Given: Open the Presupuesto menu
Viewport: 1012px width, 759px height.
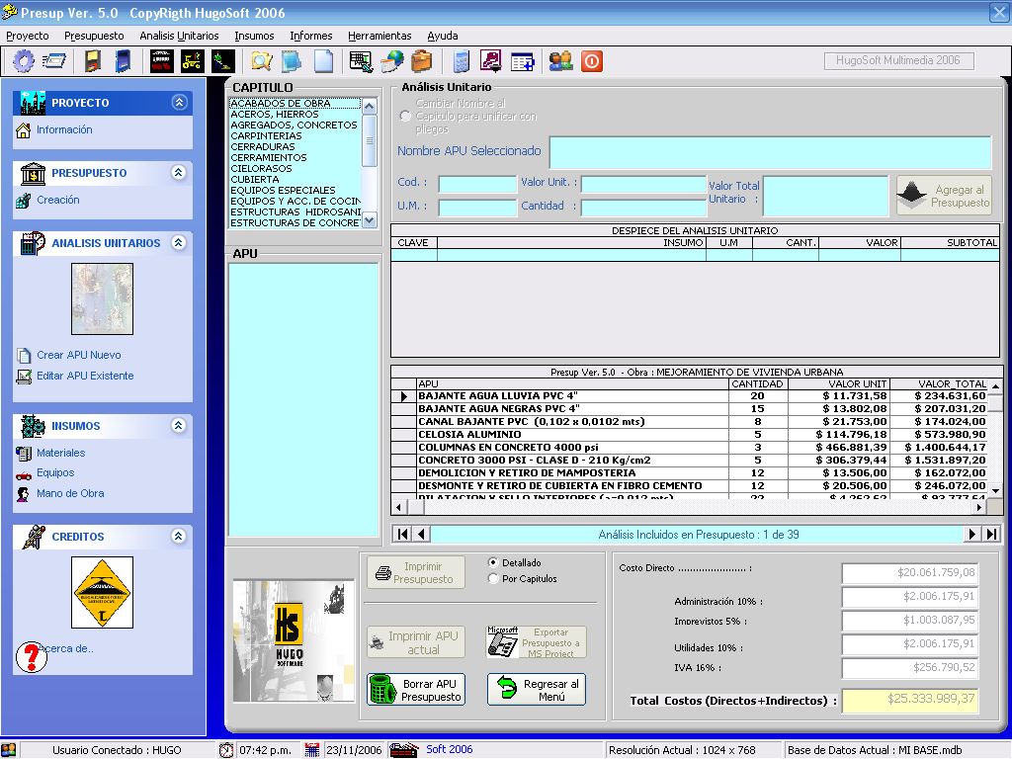Looking at the screenshot, I should point(94,36).
